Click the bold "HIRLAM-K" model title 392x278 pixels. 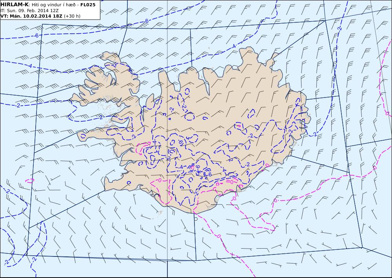(15, 4)
